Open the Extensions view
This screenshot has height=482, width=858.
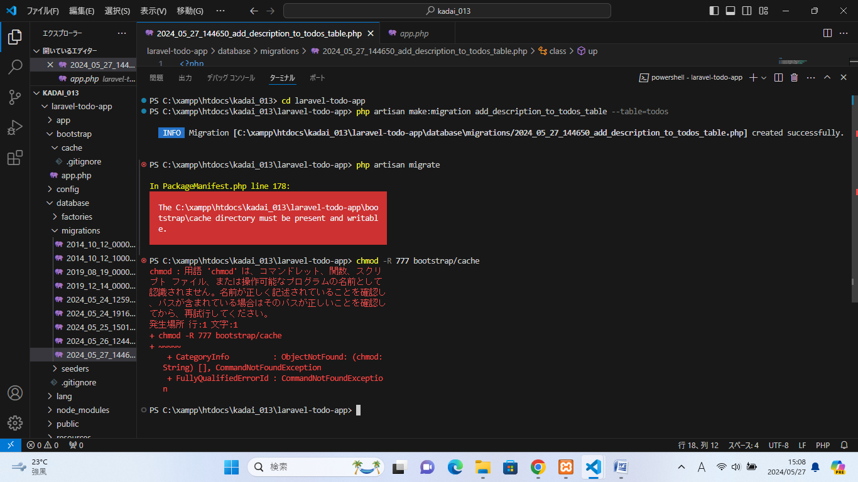[x=14, y=158]
